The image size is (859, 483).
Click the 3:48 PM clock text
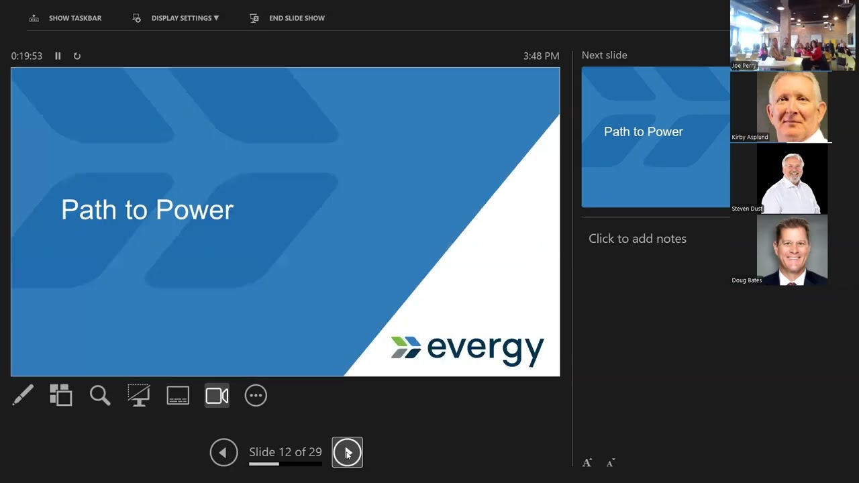tap(541, 56)
